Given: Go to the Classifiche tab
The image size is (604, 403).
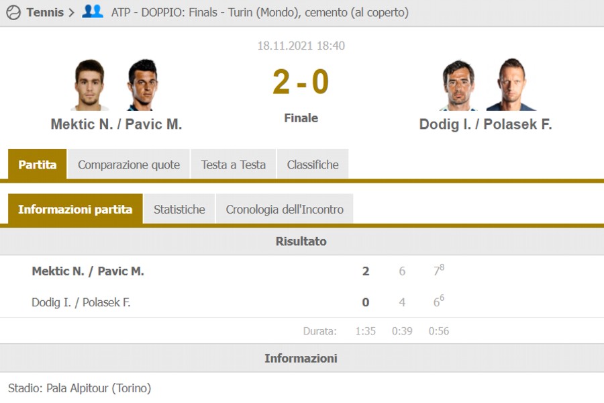Looking at the screenshot, I should click(x=313, y=165).
